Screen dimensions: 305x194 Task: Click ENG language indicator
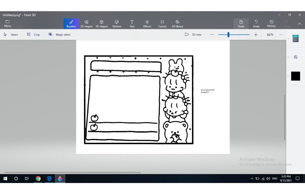(275, 178)
